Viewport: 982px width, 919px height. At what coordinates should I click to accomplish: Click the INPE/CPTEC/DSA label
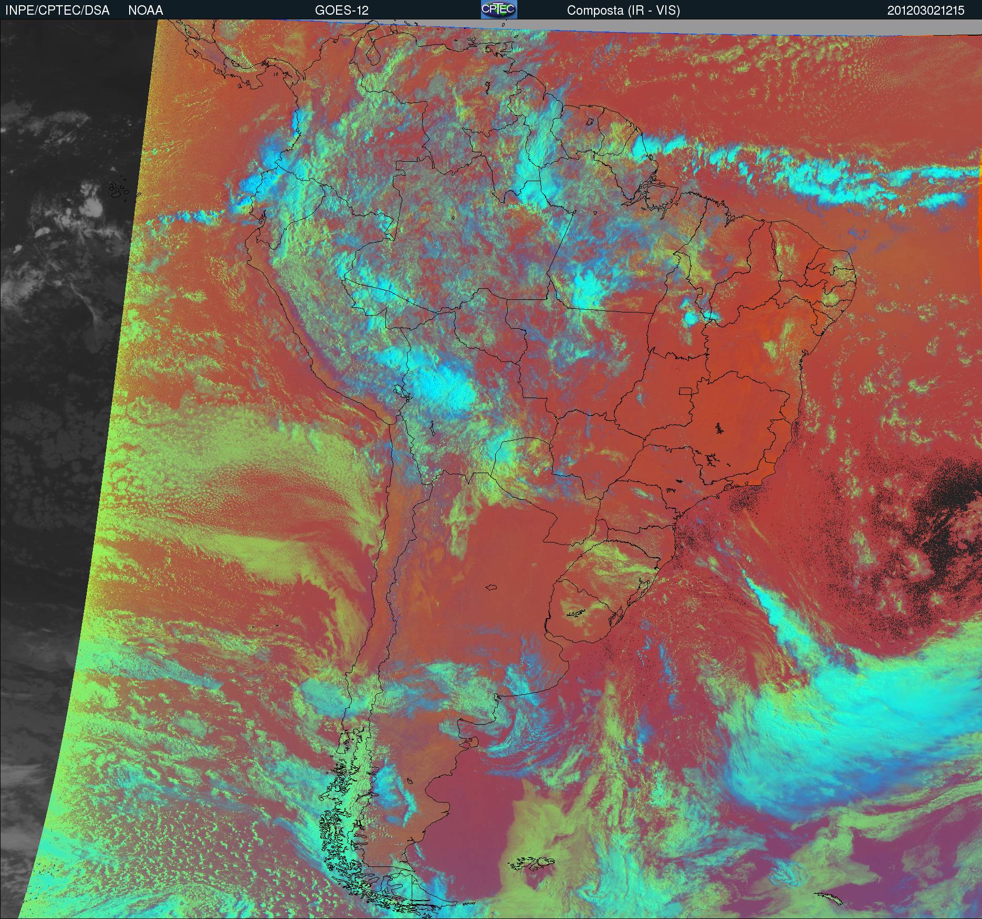57,11
